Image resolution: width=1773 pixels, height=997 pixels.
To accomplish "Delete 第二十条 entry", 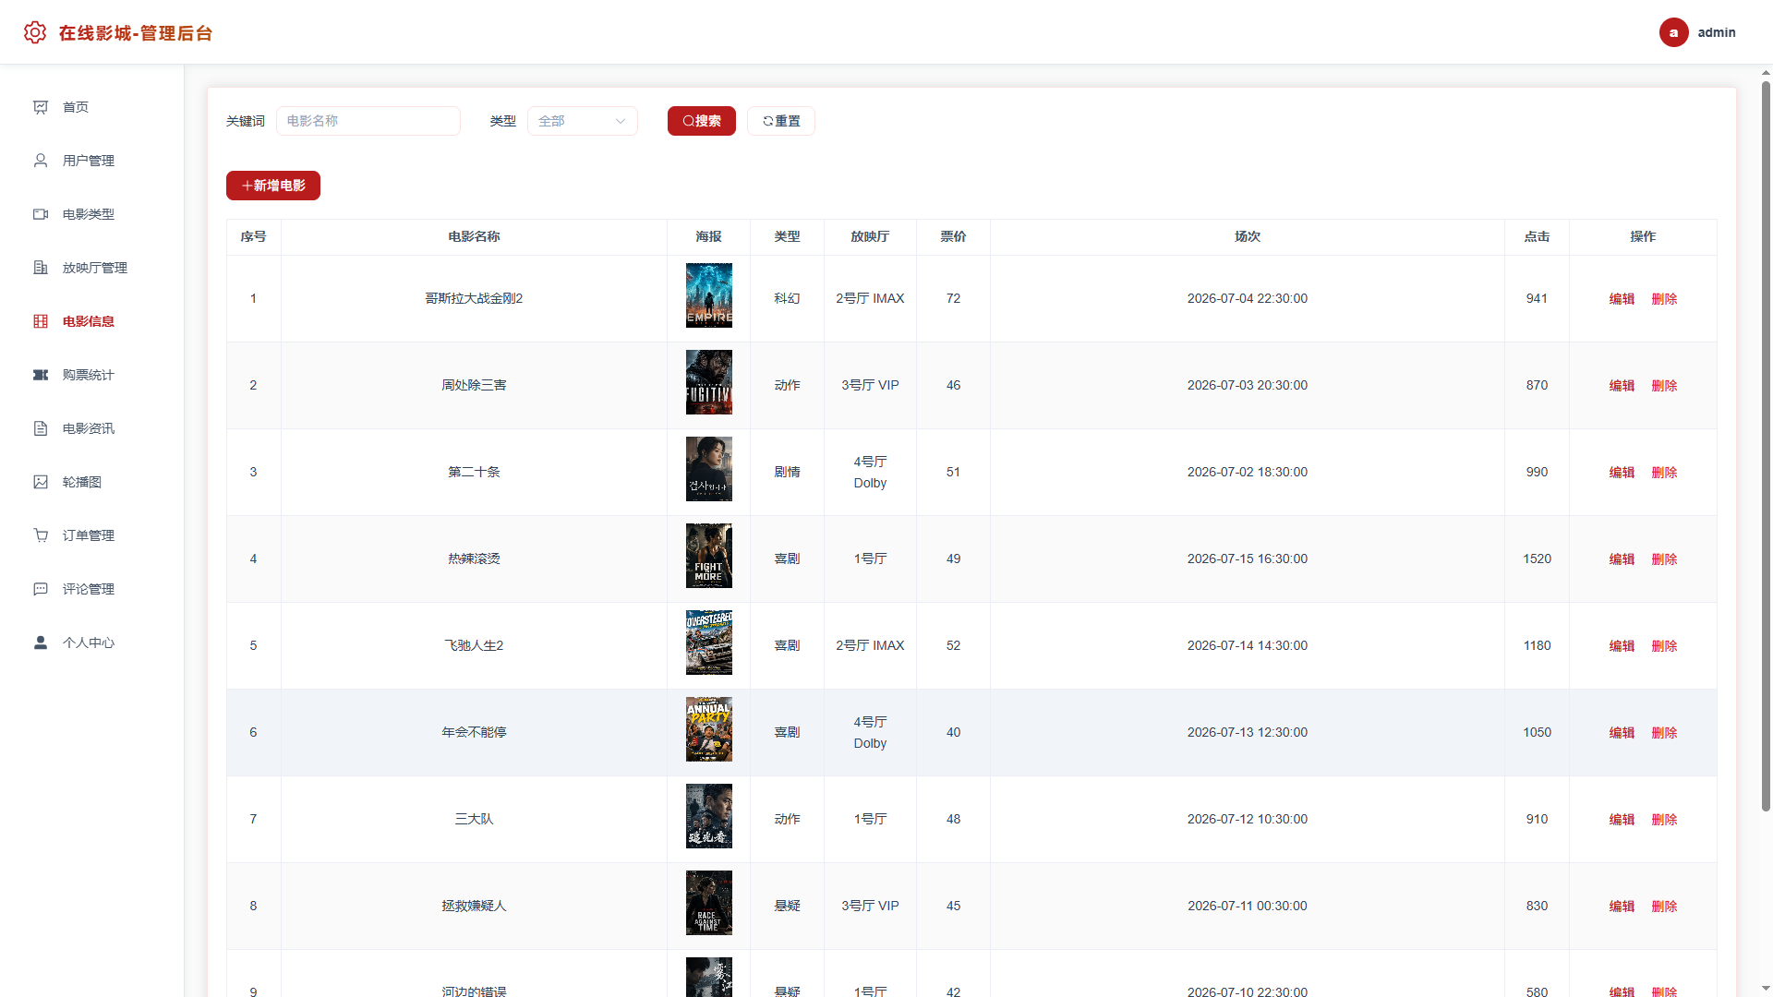I will point(1664,473).
